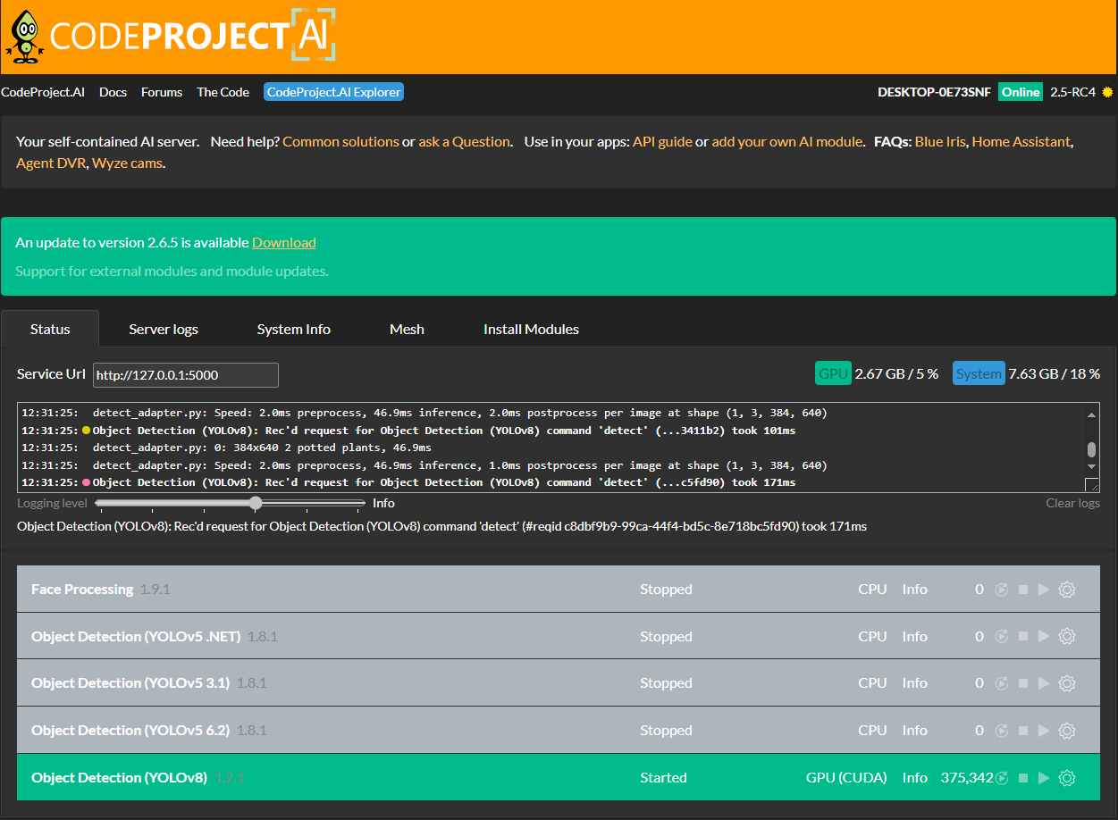Stop Object Detection (YOLOv5 6.2) module

click(1023, 731)
